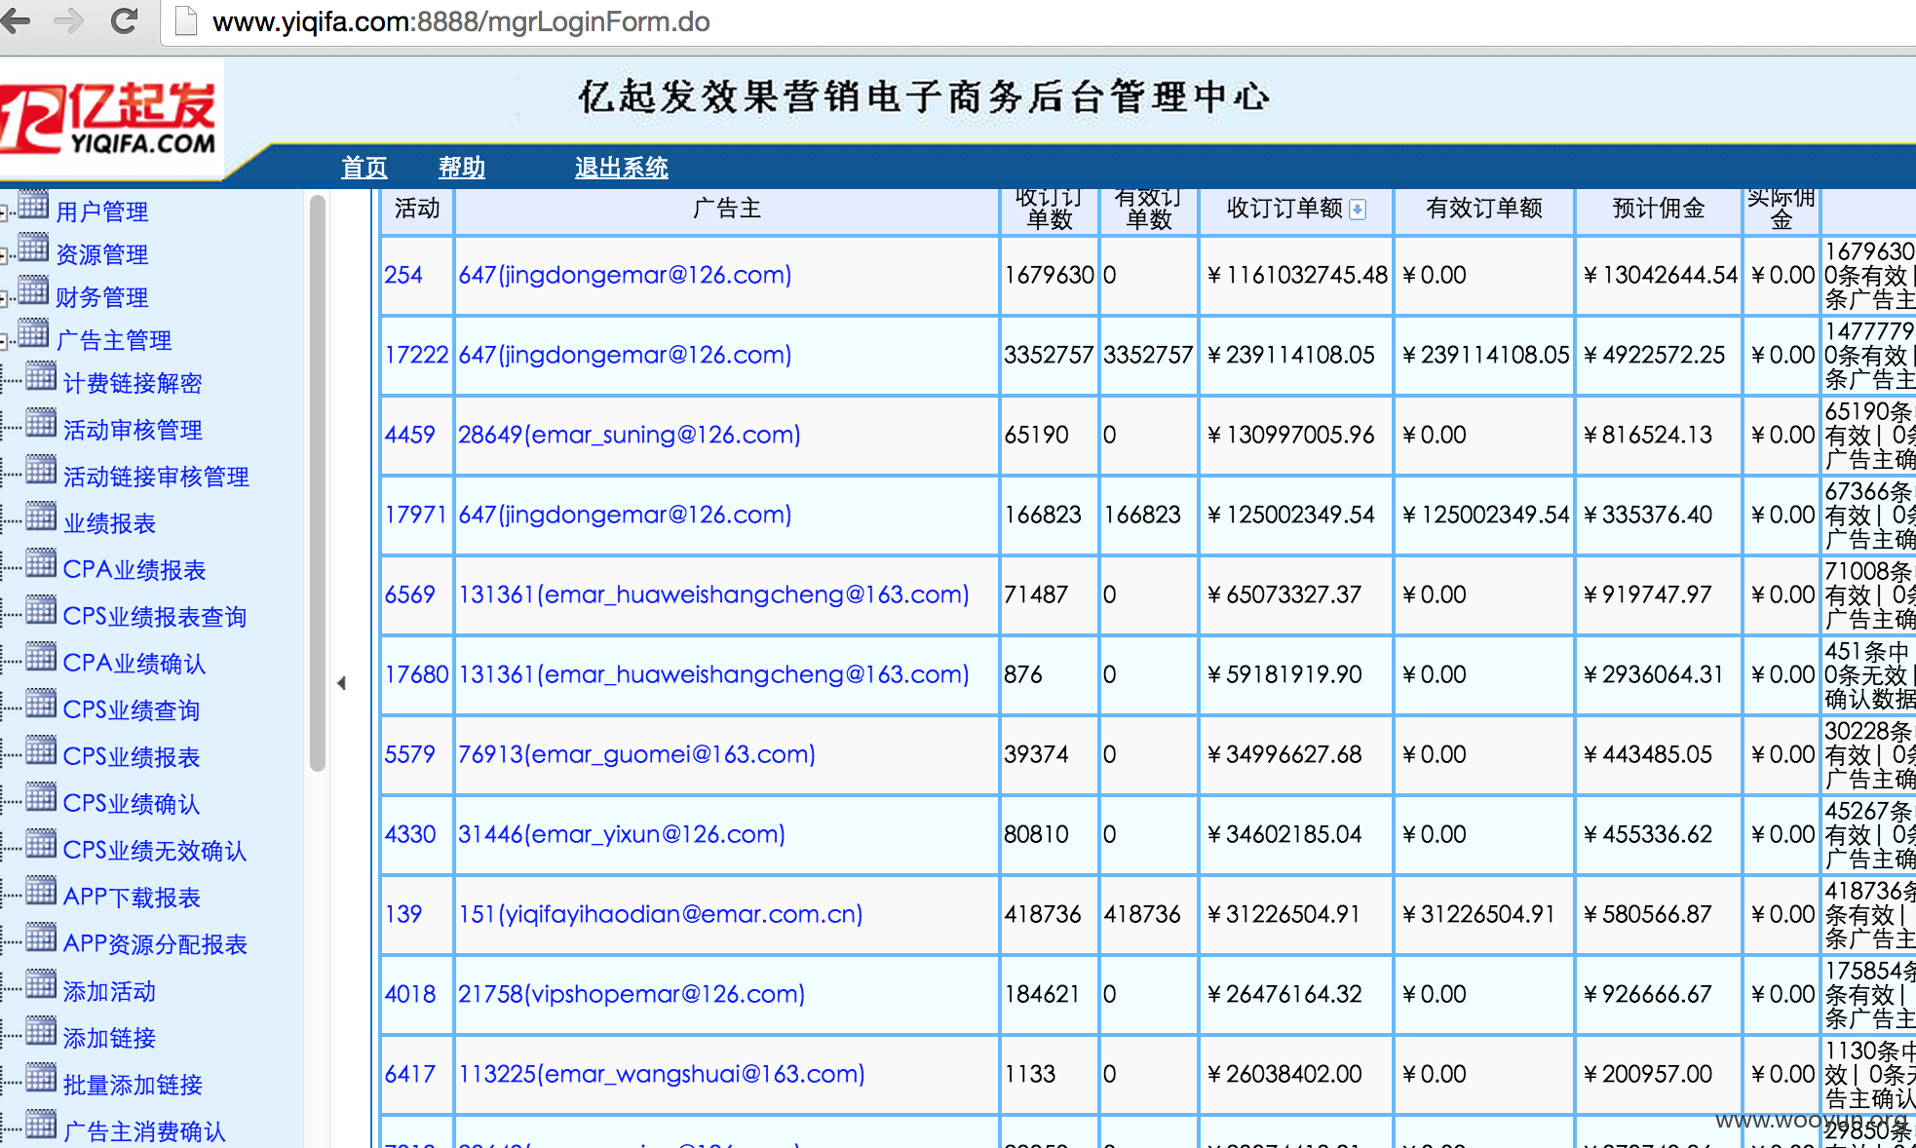Click the grid icon beside 用户管理

click(33, 206)
